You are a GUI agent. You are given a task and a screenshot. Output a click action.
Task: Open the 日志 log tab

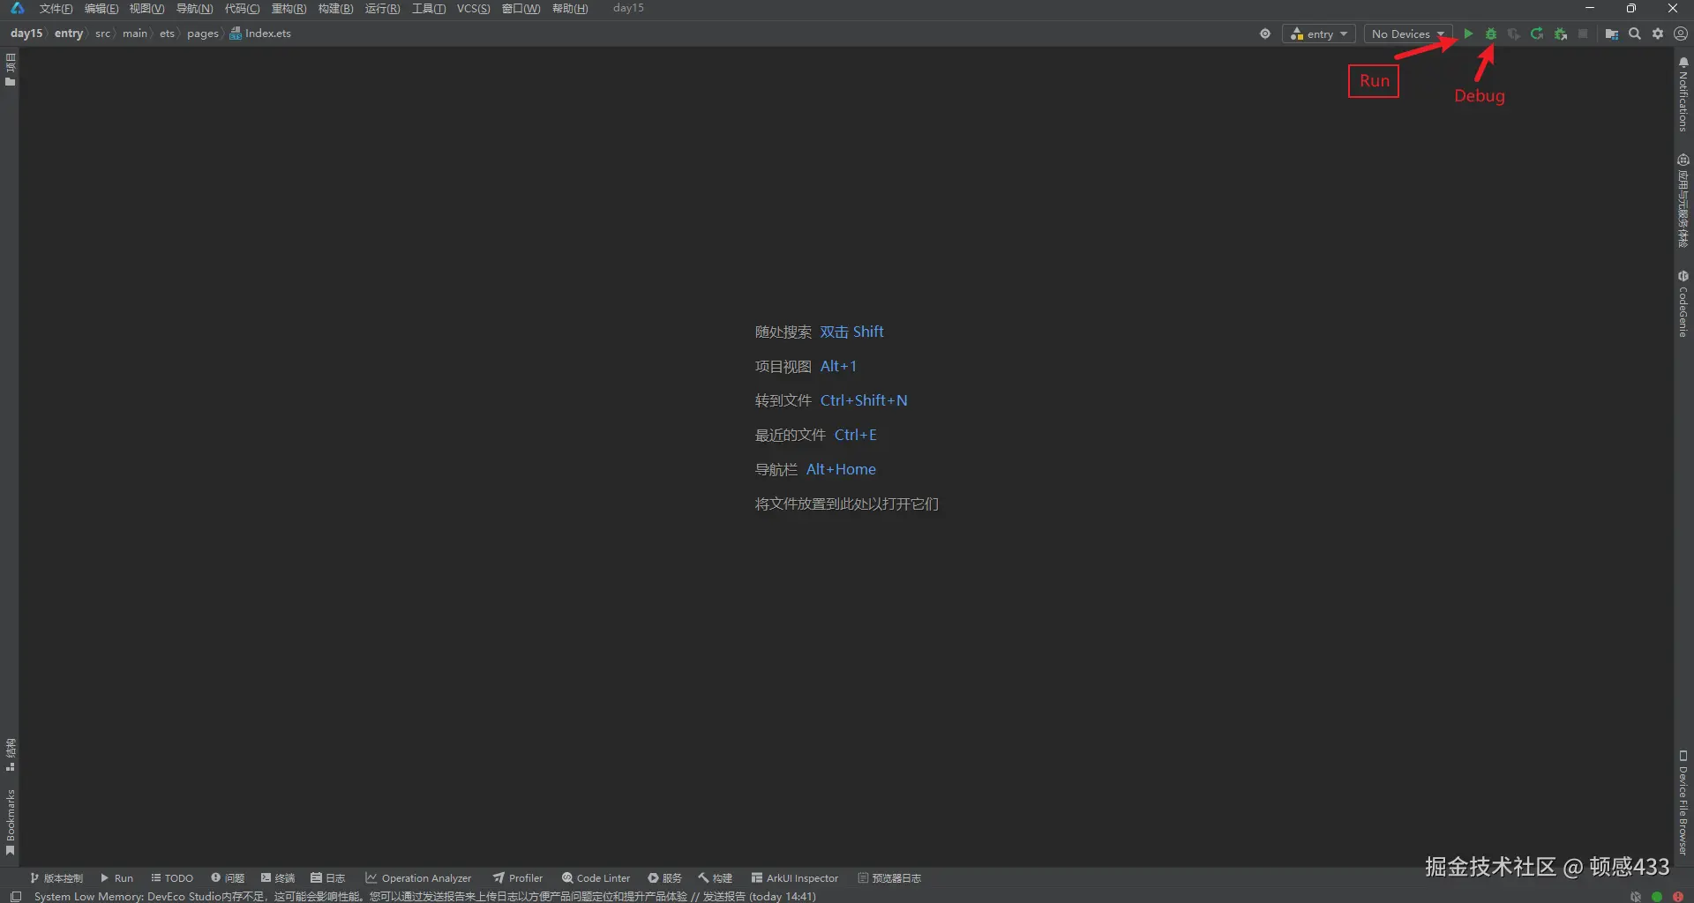tap(328, 878)
